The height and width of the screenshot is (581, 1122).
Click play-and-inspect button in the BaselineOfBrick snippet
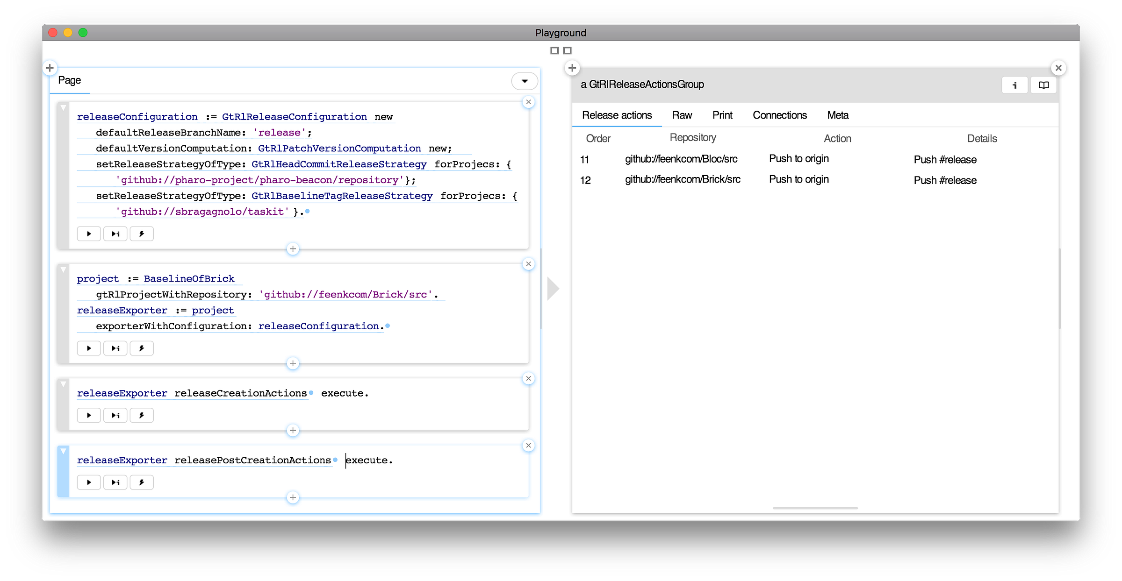coord(115,348)
